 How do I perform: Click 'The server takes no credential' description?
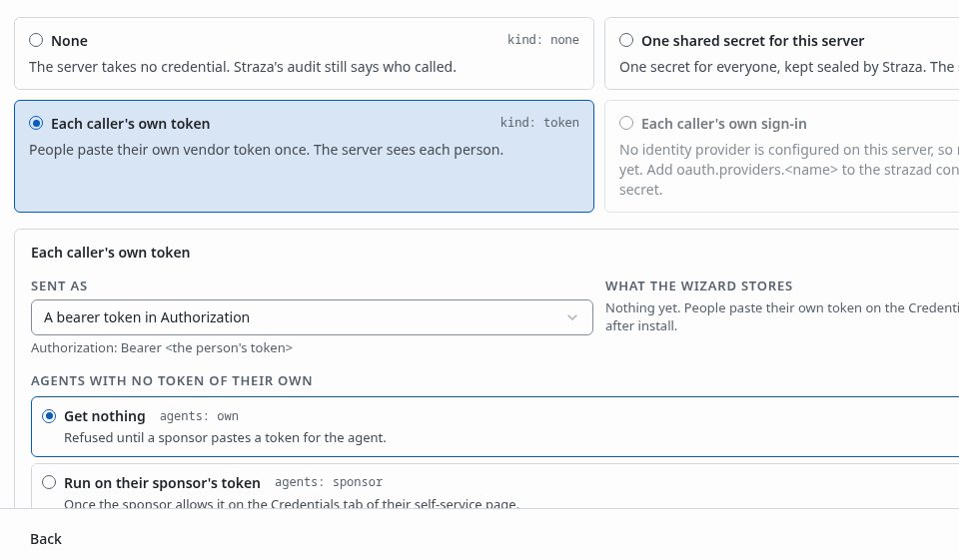243,67
